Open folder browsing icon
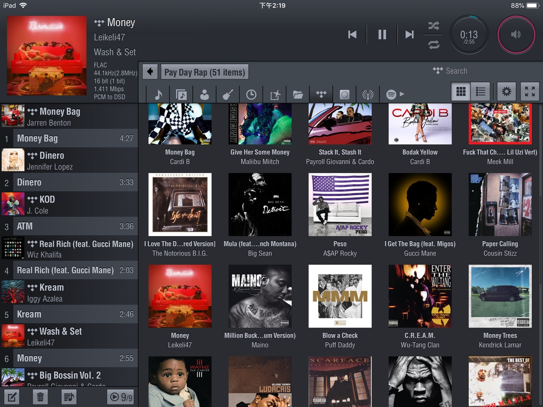The height and width of the screenshot is (407, 543). pyautogui.click(x=298, y=94)
